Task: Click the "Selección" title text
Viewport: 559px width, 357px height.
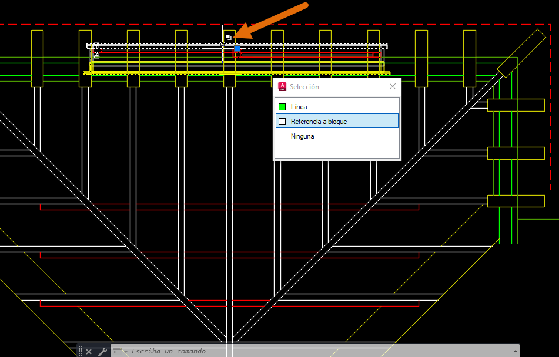Action: tap(304, 87)
